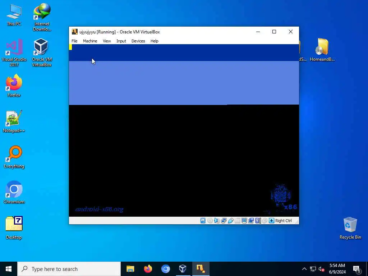Screen dimensions: 368x276
Task: Switch to VirtualBox Manager taskbar button
Action: click(x=183, y=269)
